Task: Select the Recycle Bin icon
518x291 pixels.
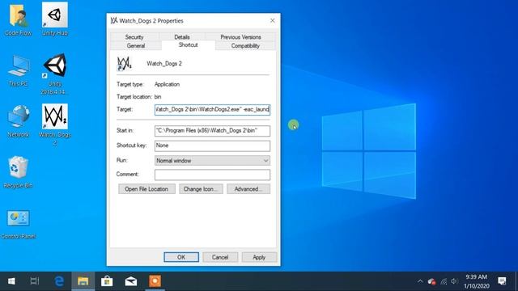Action: tap(18, 172)
